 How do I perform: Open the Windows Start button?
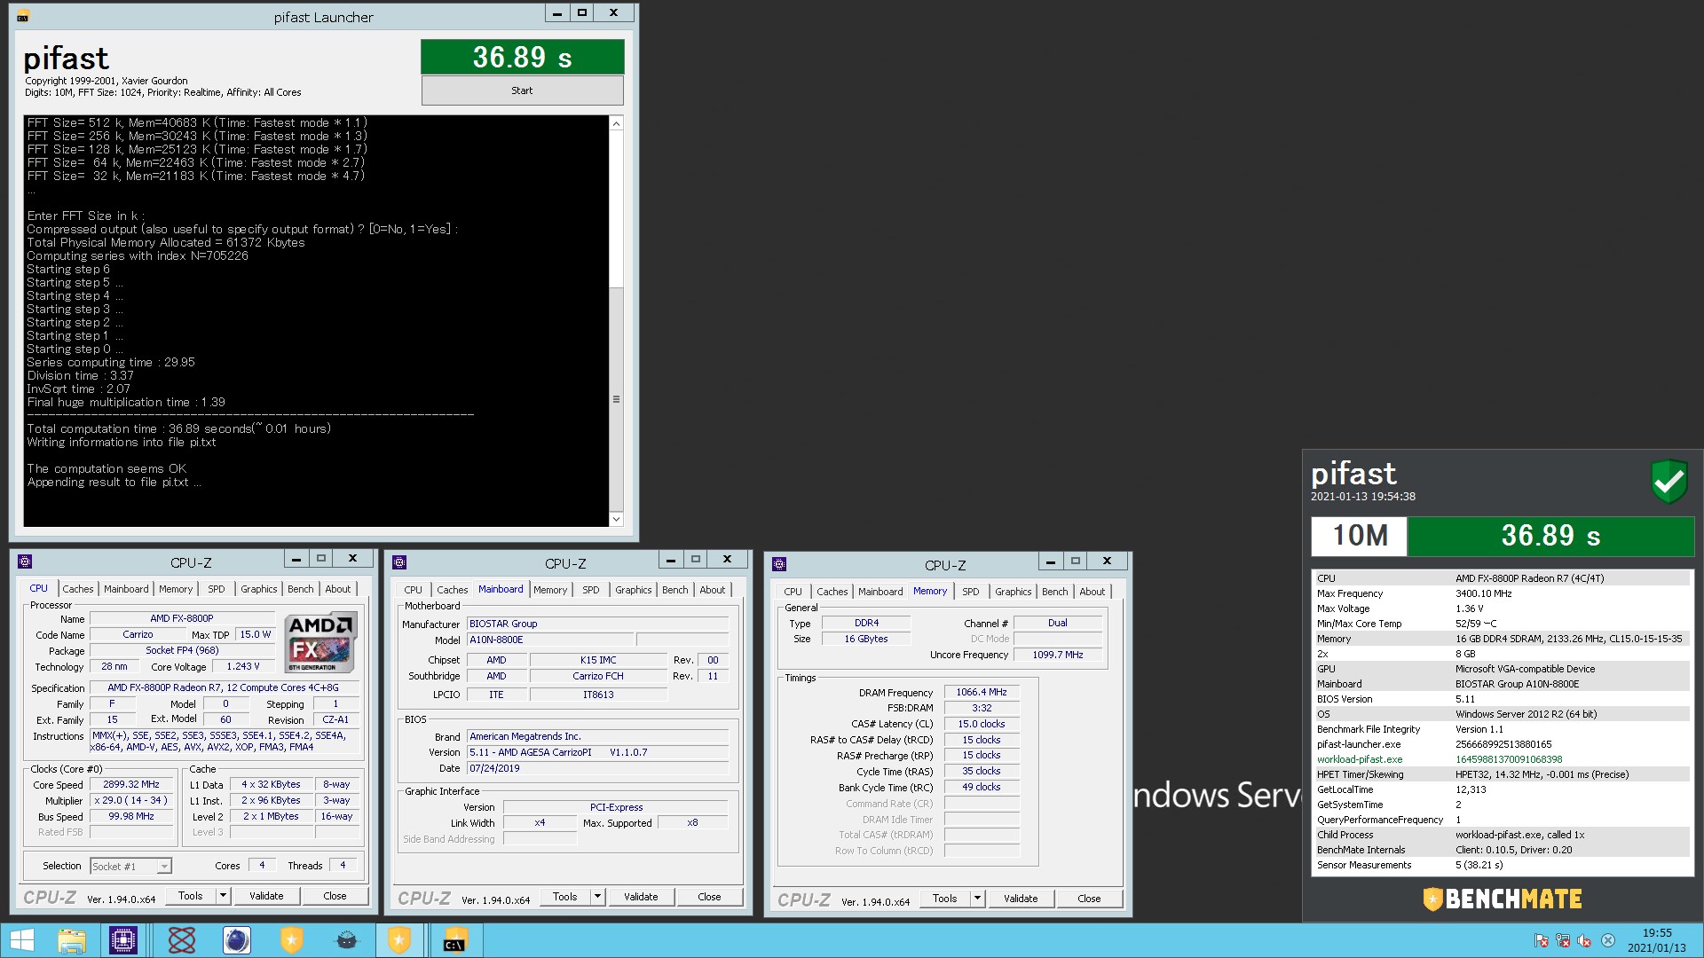21,940
